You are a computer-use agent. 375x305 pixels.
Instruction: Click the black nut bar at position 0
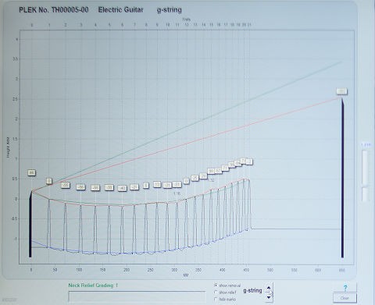pyautogui.click(x=30, y=225)
